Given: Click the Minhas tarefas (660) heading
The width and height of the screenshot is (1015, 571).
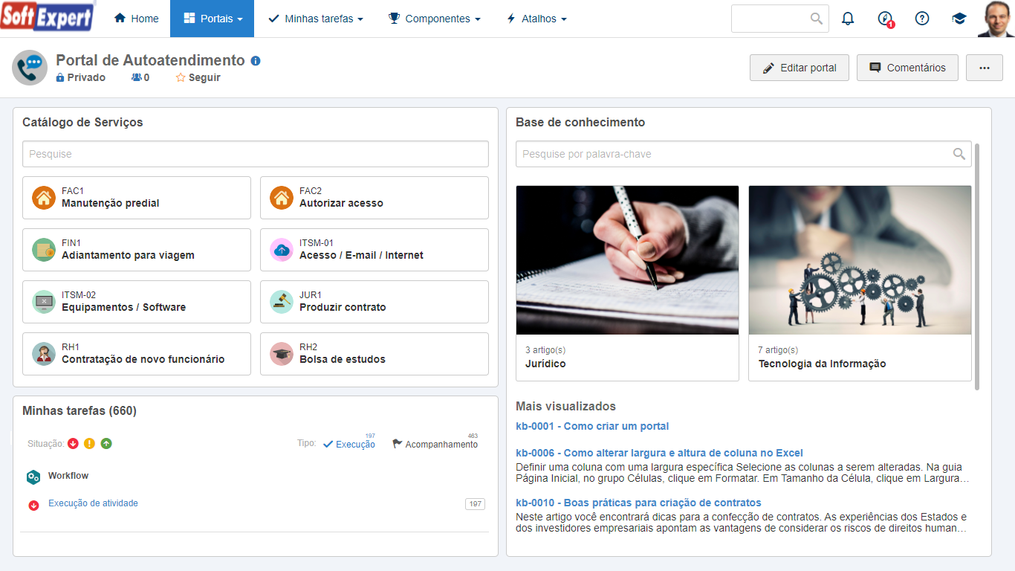Looking at the screenshot, I should tap(80, 411).
